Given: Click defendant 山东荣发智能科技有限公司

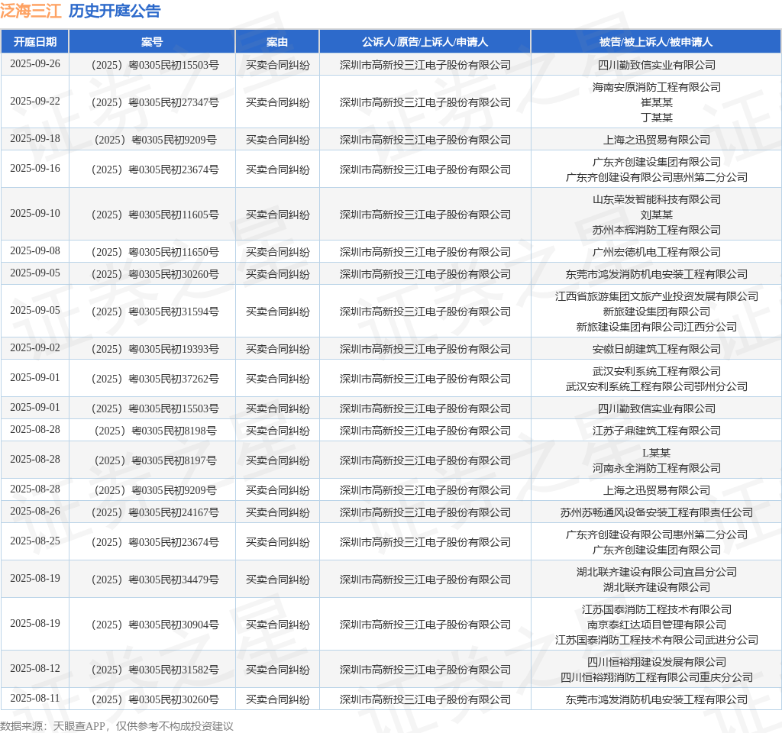Looking at the screenshot, I should pyautogui.click(x=656, y=199).
